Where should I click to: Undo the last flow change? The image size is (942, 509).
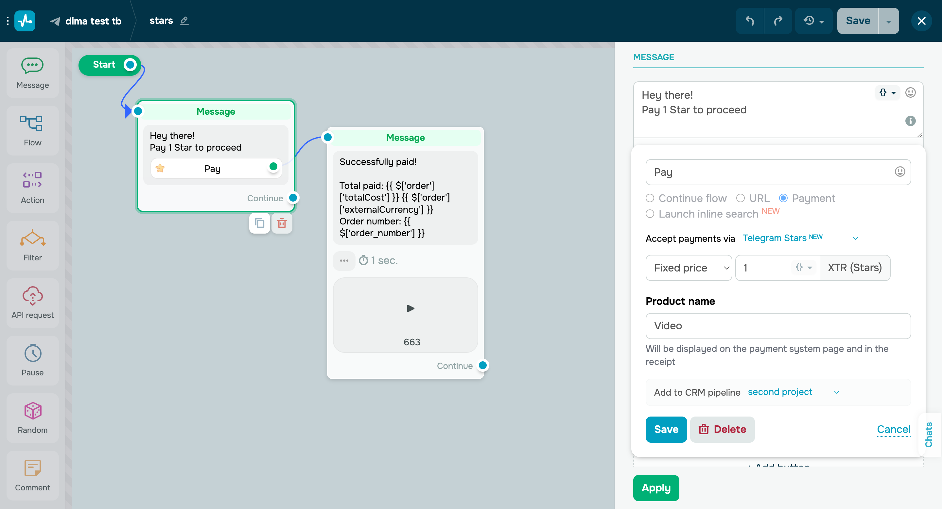[x=750, y=21]
